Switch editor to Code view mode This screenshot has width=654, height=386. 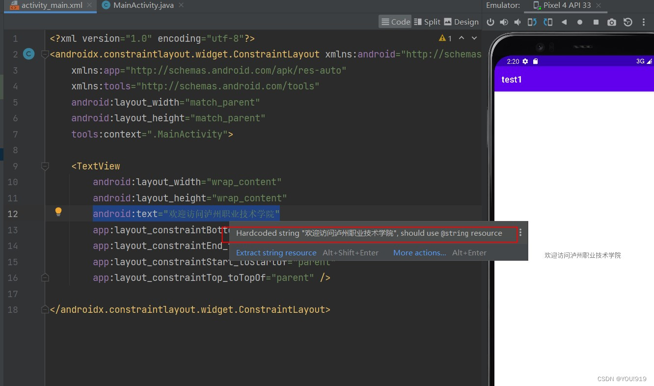tap(395, 22)
